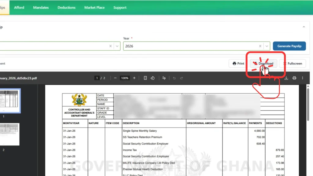Open payslip in Fullscreen
The image size is (313, 176).
point(293,64)
